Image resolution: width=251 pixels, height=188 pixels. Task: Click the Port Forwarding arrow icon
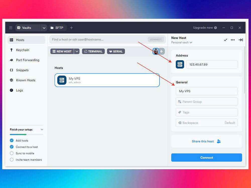[x=11, y=60]
